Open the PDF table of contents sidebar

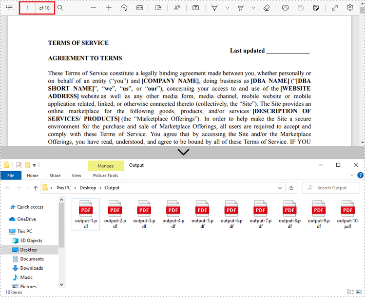pos(9,8)
